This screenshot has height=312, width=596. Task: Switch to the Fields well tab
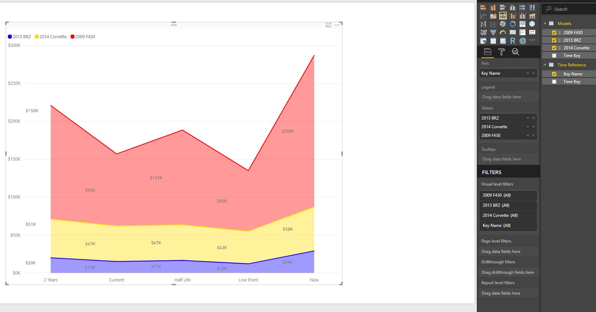pos(488,52)
